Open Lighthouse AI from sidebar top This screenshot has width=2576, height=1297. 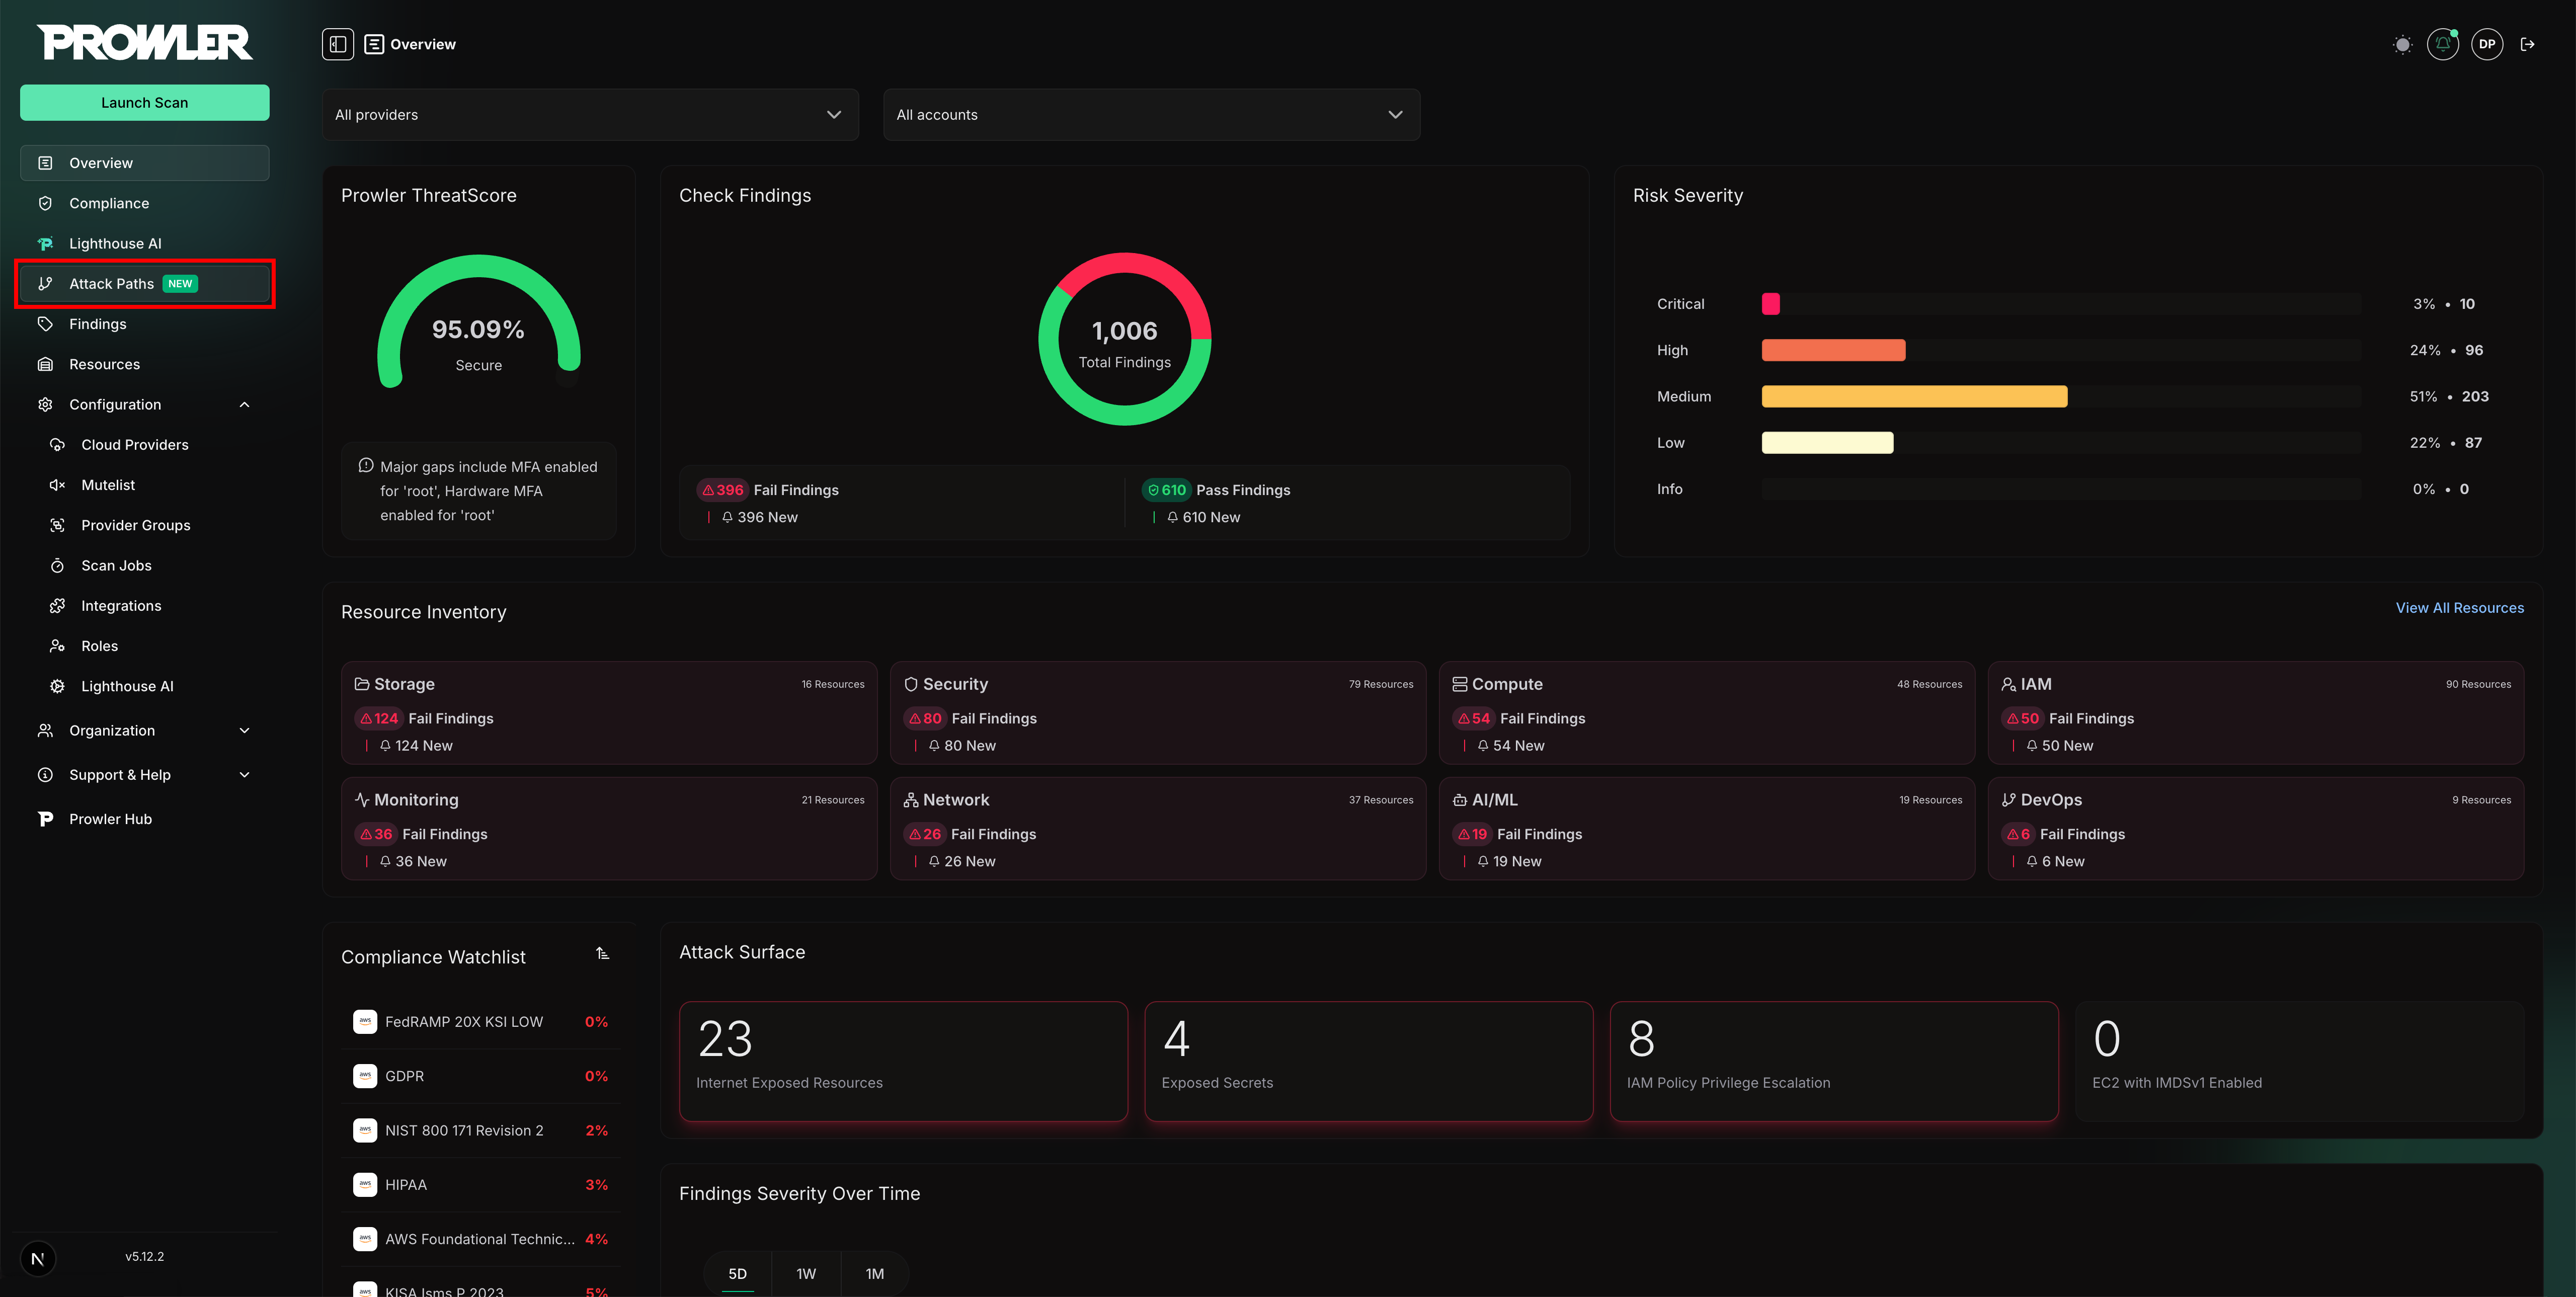(x=115, y=243)
